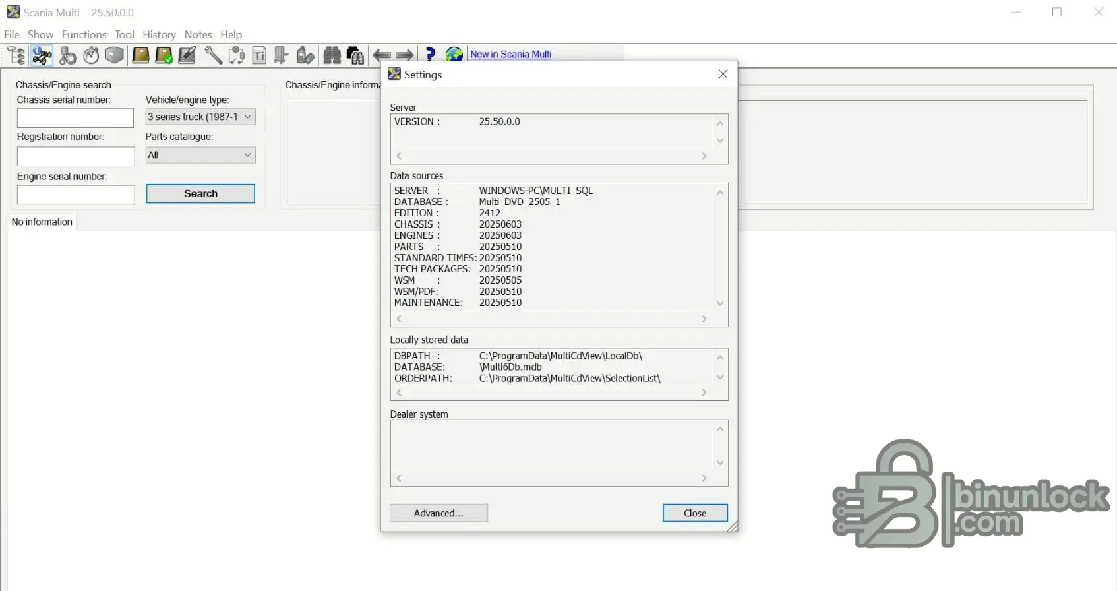Open the New in Scania Multi link
This screenshot has height=591, width=1117.
[x=510, y=55]
